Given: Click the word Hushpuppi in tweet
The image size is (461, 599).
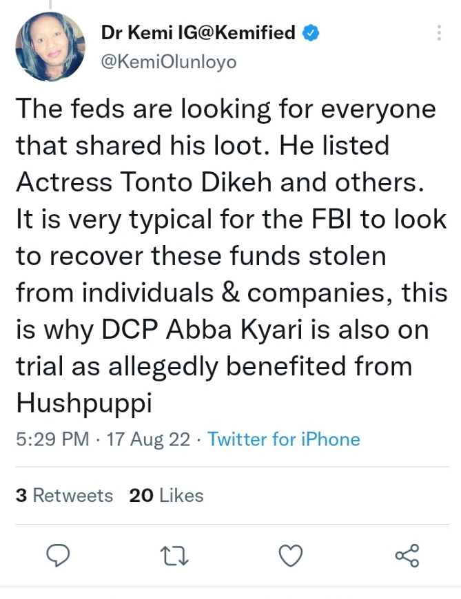Looking at the screenshot, I should (83, 403).
